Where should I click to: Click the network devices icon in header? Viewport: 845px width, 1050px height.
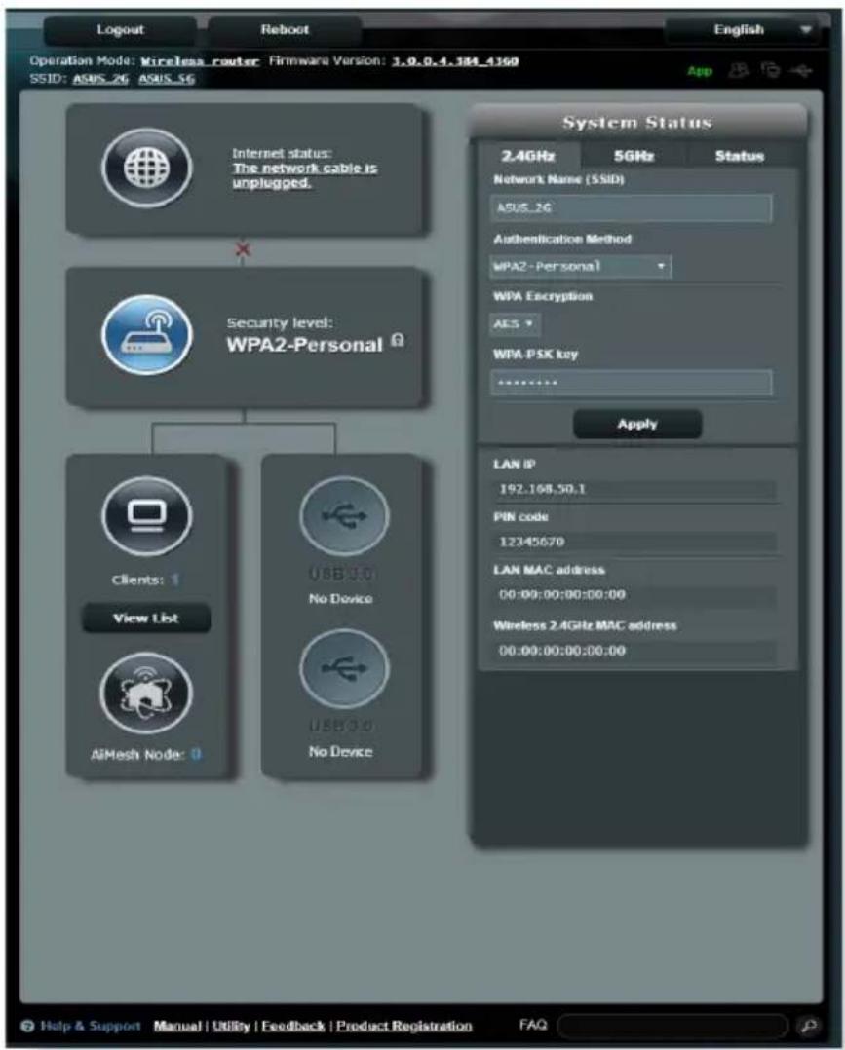[x=771, y=70]
